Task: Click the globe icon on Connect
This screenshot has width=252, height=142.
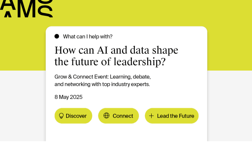Action: 106,116
